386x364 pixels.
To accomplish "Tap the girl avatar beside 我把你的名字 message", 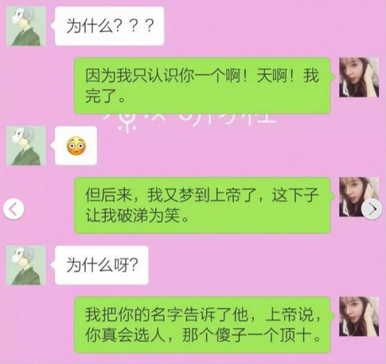I will [359, 316].
